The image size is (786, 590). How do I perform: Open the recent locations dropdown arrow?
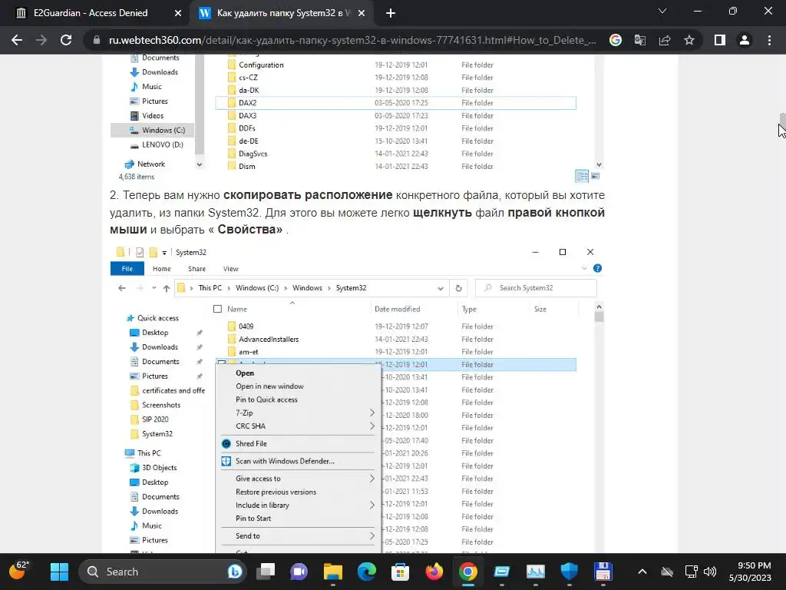click(x=154, y=288)
